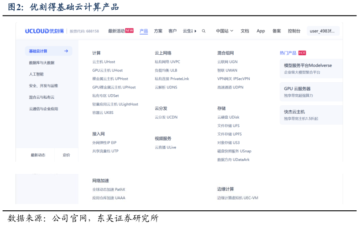
Task: Click the 热门产品 heading
Action: [x=288, y=53]
